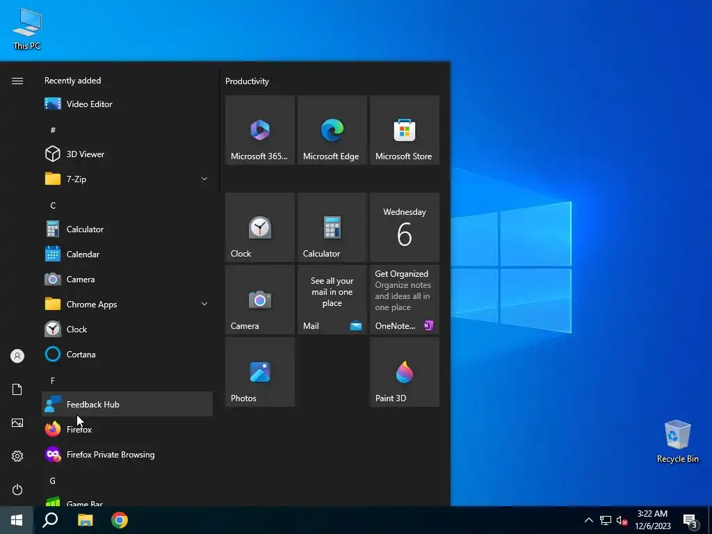Viewport: 712px width, 534px height.
Task: Open the taskbar clock and date
Action: (x=652, y=520)
